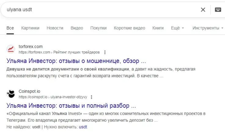Image resolution: width=225 pixels, height=133 pixels.
Task: Open the on-screen keyboard icon
Action: tap(218, 10)
